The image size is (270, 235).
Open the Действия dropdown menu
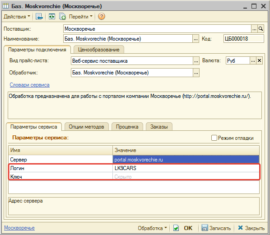(x=17, y=17)
